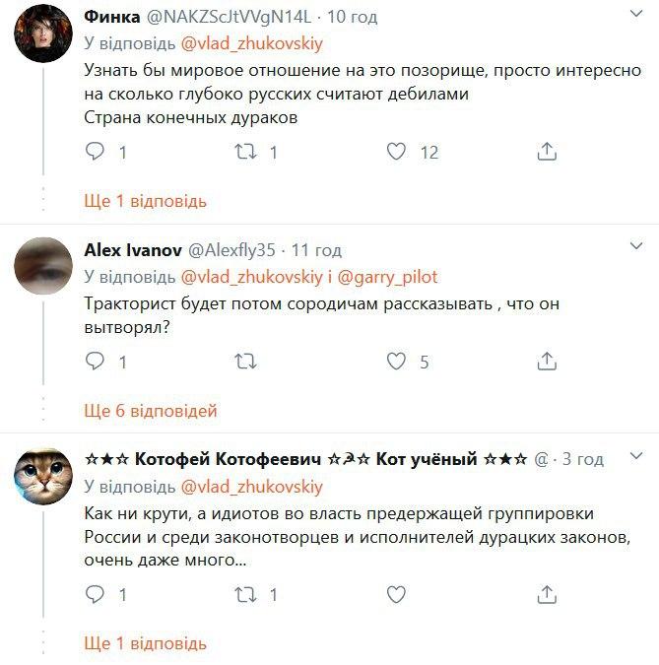Expand "Ще 6 відповідей" replies
Image resolution: width=659 pixels, height=665 pixels.
[x=151, y=411]
